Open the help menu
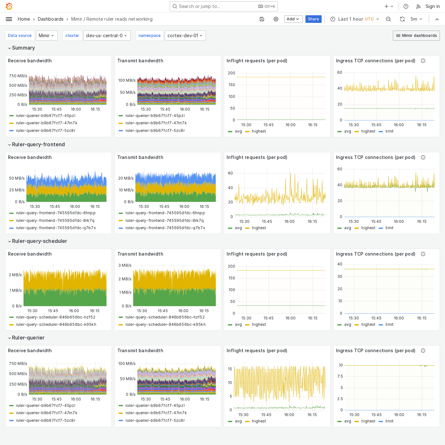This screenshot has height=445, width=445. pyautogui.click(x=406, y=6)
